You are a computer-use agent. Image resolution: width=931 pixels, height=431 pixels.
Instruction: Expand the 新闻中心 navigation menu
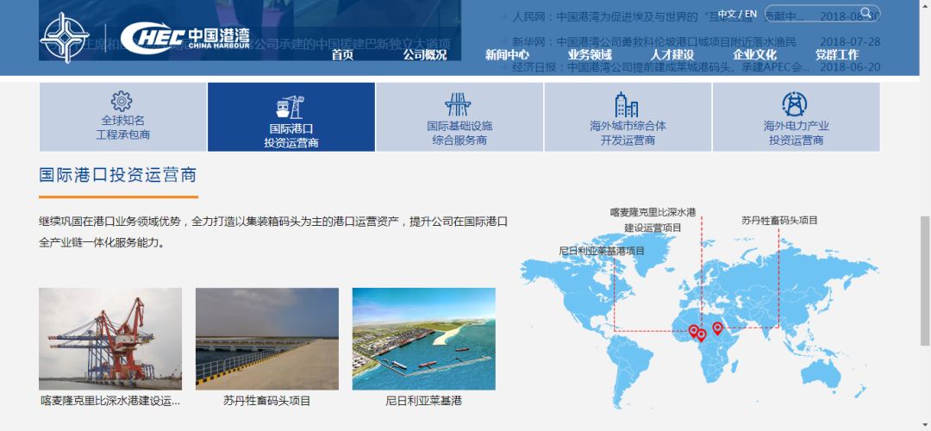(x=507, y=55)
